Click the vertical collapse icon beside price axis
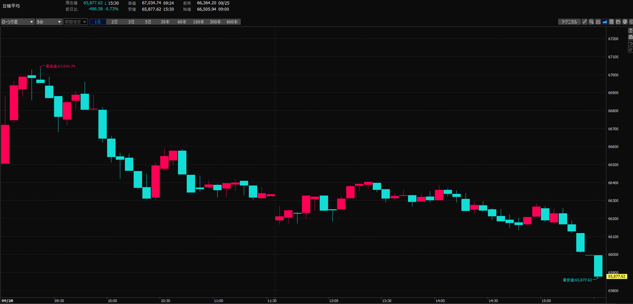This screenshot has height=304, width=633. pos(631,31)
